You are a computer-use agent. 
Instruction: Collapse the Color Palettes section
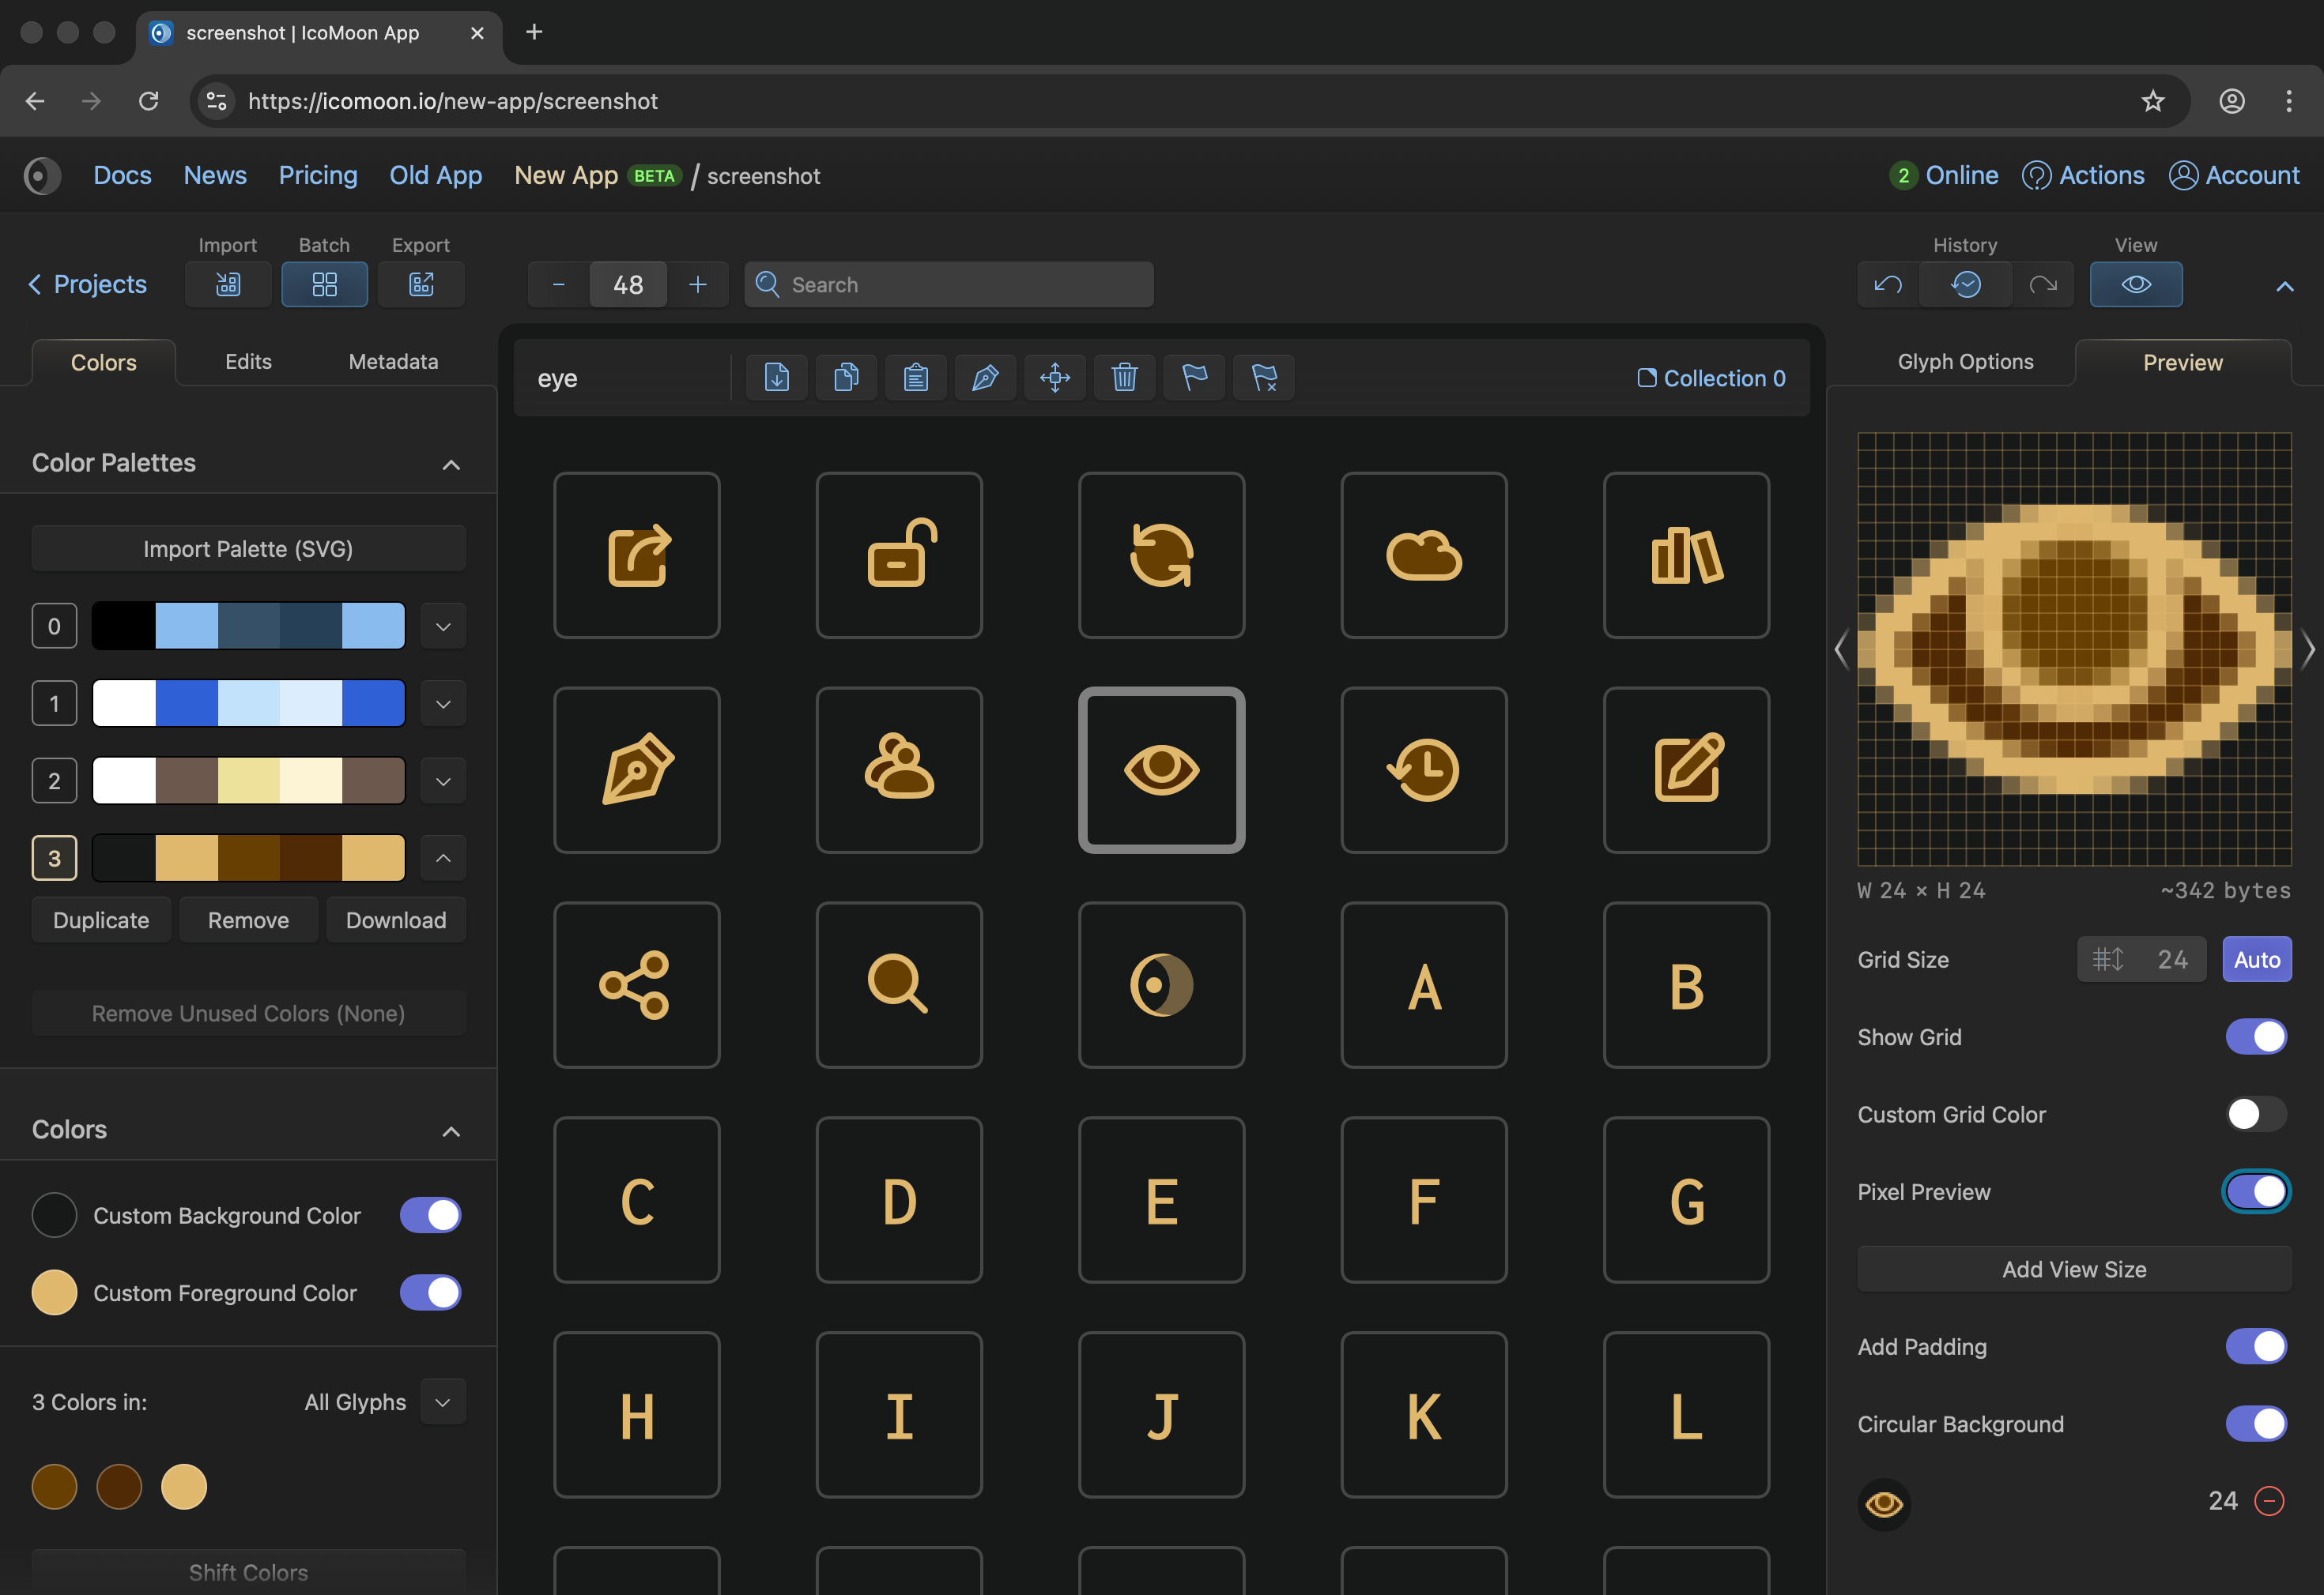451,464
